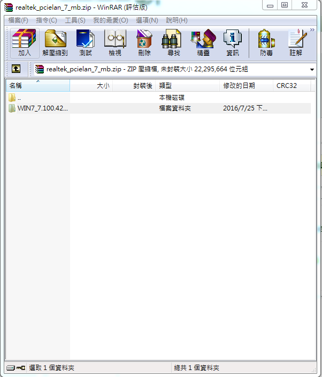Maximize the WinRAR window

coord(285,5)
